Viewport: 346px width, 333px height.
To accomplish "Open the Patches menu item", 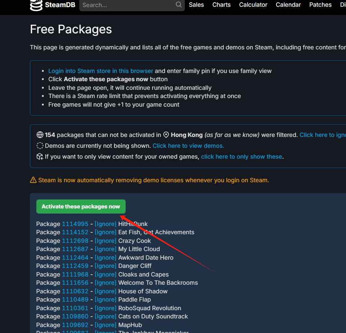I will pyautogui.click(x=321, y=5).
